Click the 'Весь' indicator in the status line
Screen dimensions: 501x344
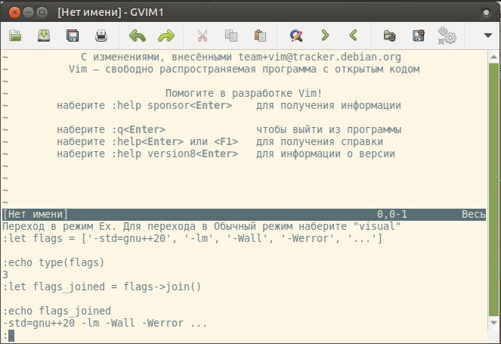(474, 214)
